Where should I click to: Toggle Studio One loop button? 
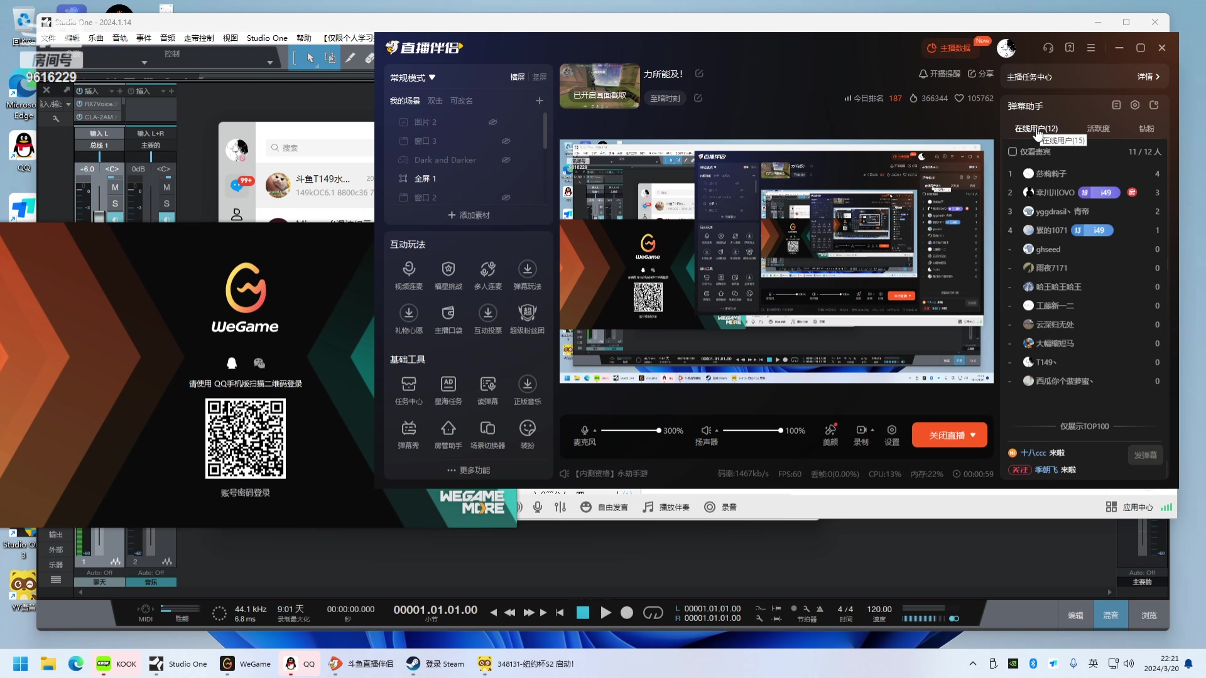pos(653,613)
